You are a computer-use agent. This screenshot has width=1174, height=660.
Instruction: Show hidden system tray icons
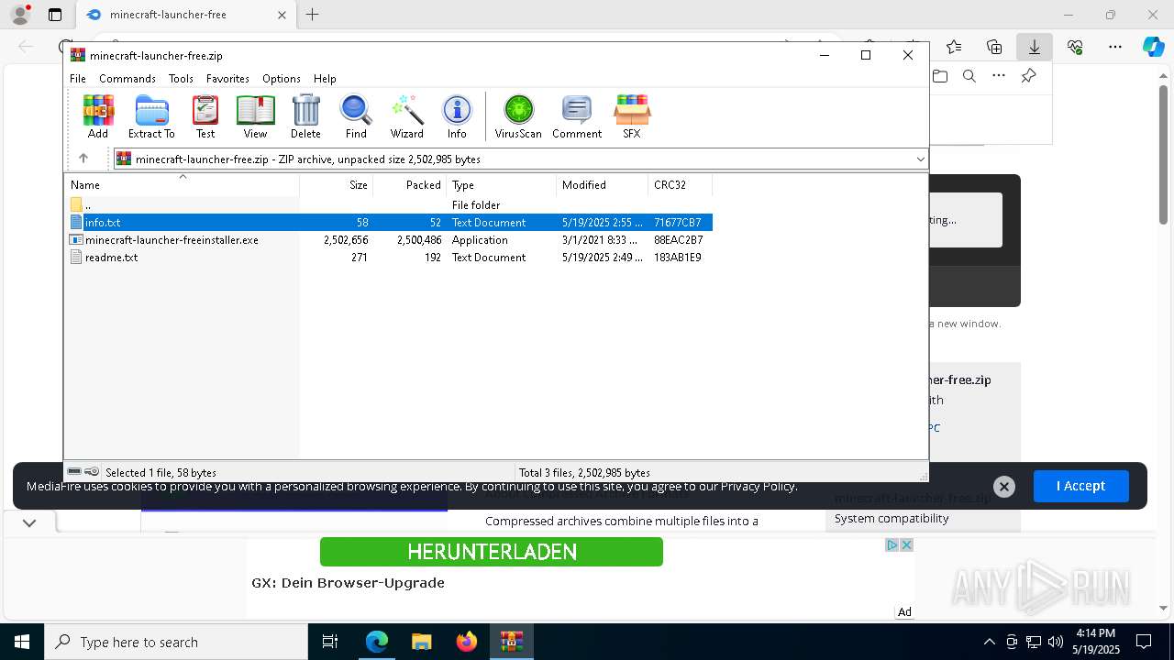[989, 642]
